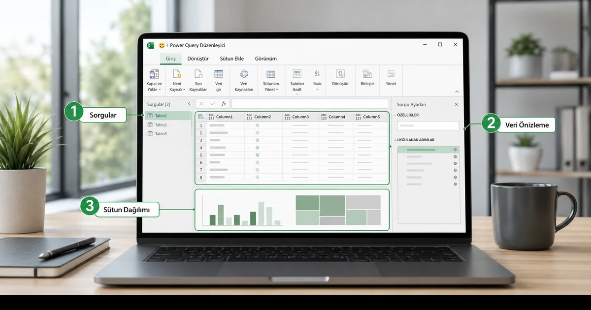The image size is (591, 310).
Task: Select the highlighted applied step row
Action: pyautogui.click(x=428, y=150)
